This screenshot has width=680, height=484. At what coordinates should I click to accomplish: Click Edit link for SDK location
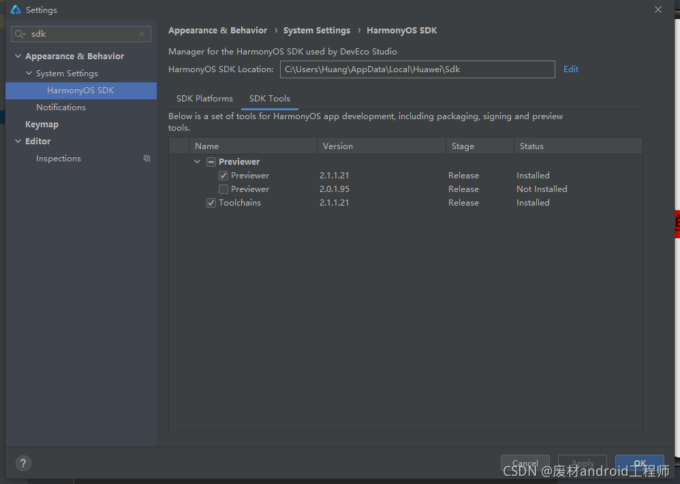[x=571, y=69]
